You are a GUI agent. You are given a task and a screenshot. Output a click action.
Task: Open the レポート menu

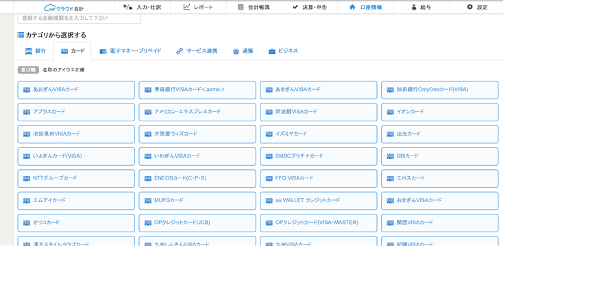pos(198,7)
